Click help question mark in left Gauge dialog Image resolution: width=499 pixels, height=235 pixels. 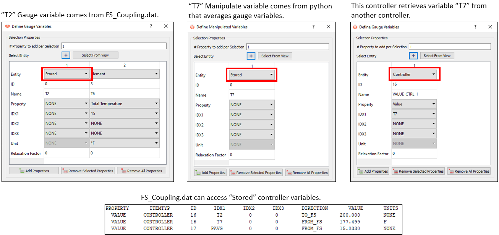(151, 26)
